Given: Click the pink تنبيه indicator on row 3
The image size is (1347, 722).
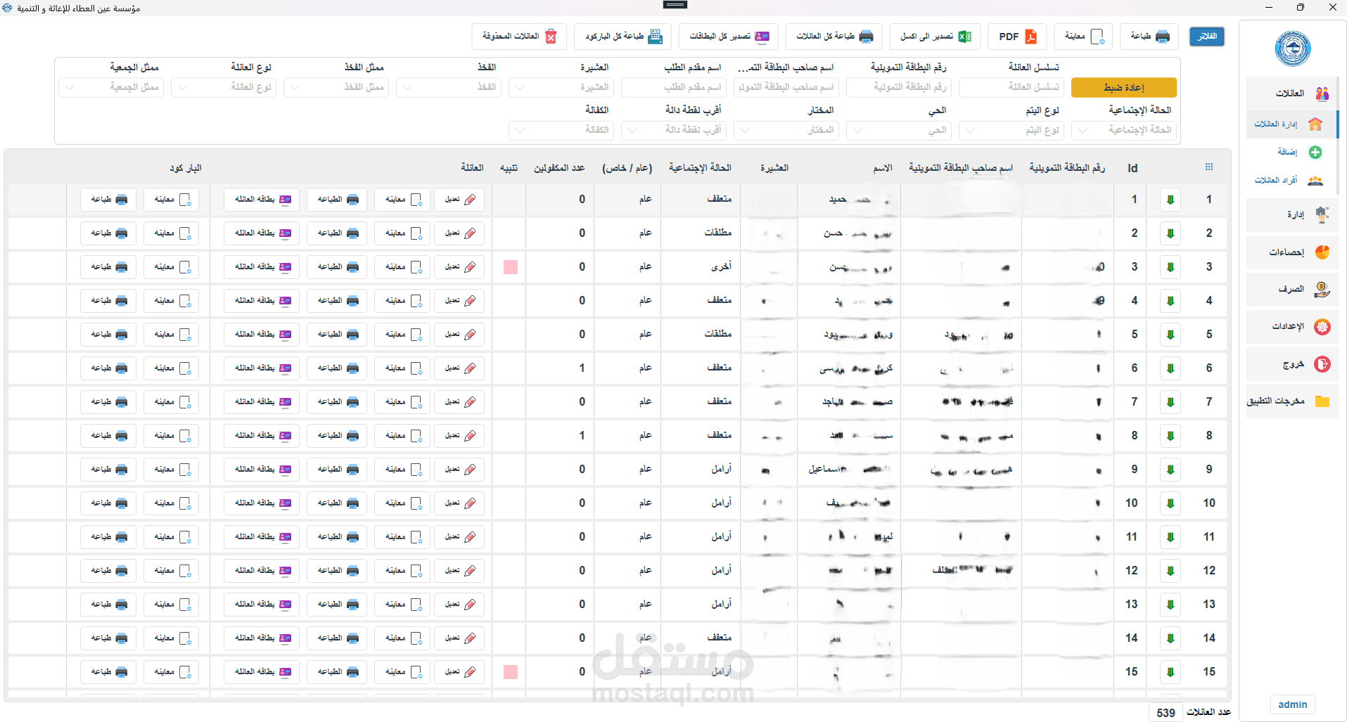Looking at the screenshot, I should click(x=509, y=267).
